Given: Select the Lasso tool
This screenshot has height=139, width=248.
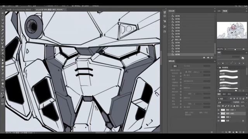Looking at the screenshot, I should coord(3,20).
